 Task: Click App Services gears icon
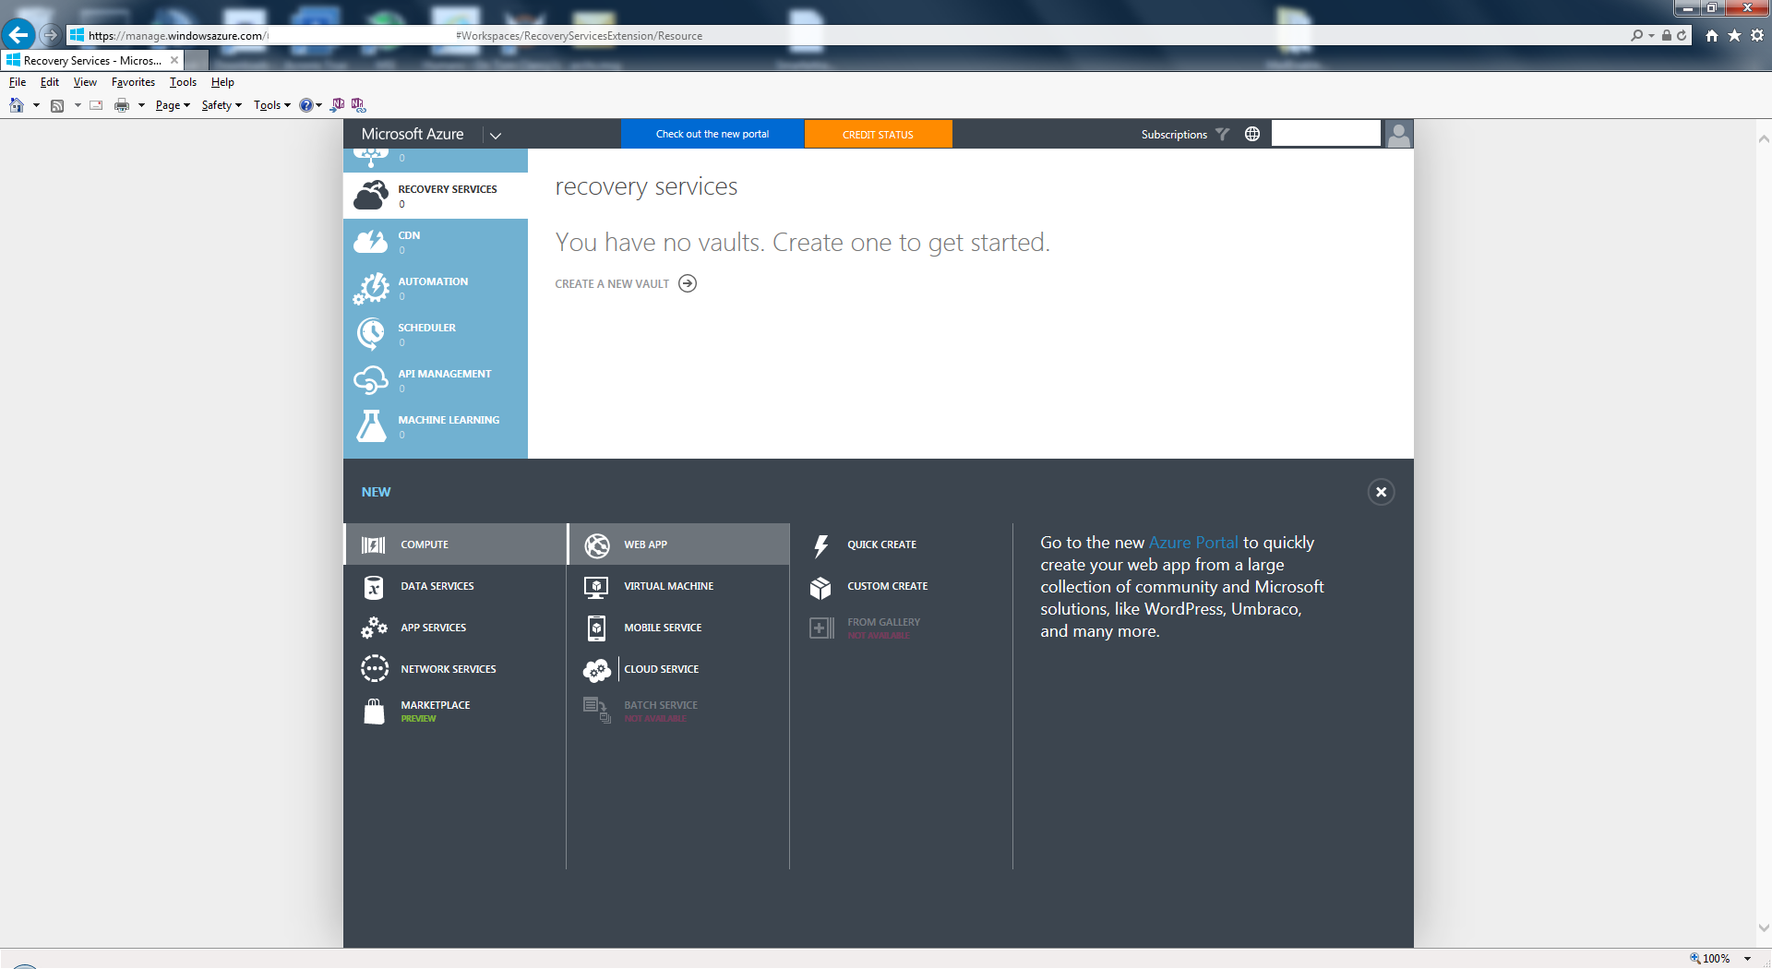(x=374, y=628)
